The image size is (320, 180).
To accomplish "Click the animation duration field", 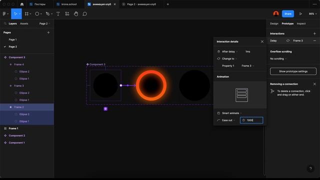I will (251, 120).
